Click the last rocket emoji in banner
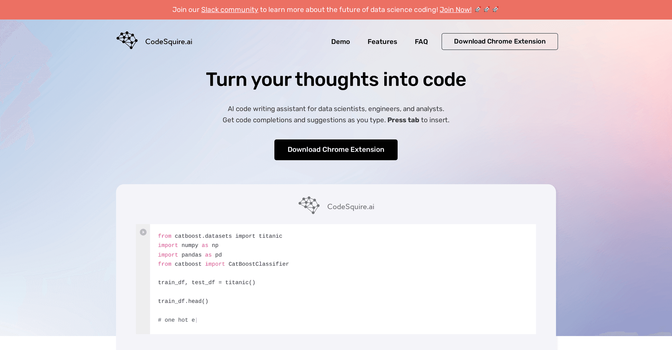This screenshot has width=672, height=350. coord(495,9)
